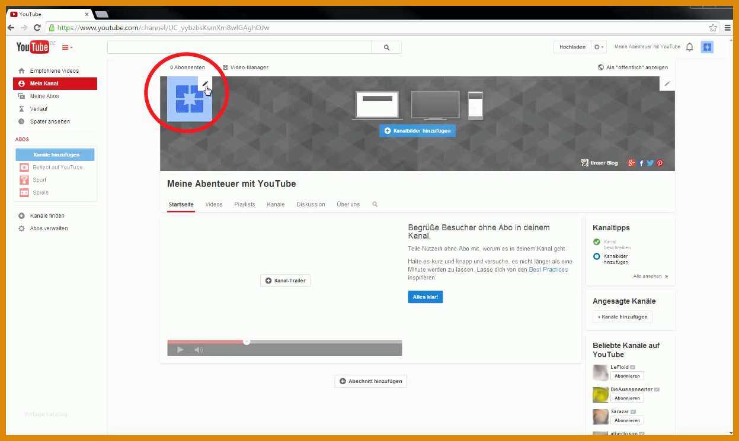Click the pencil edit icon on channel avatar
Screen dimensions: 739x441
point(205,84)
